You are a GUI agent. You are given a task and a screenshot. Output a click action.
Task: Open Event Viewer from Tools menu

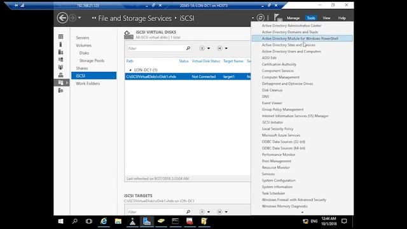[272, 103]
